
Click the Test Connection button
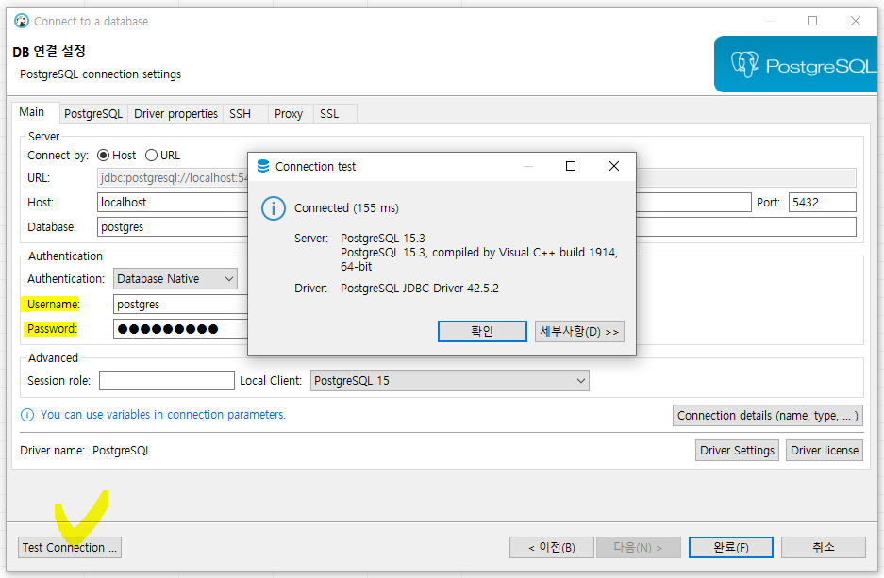70,548
